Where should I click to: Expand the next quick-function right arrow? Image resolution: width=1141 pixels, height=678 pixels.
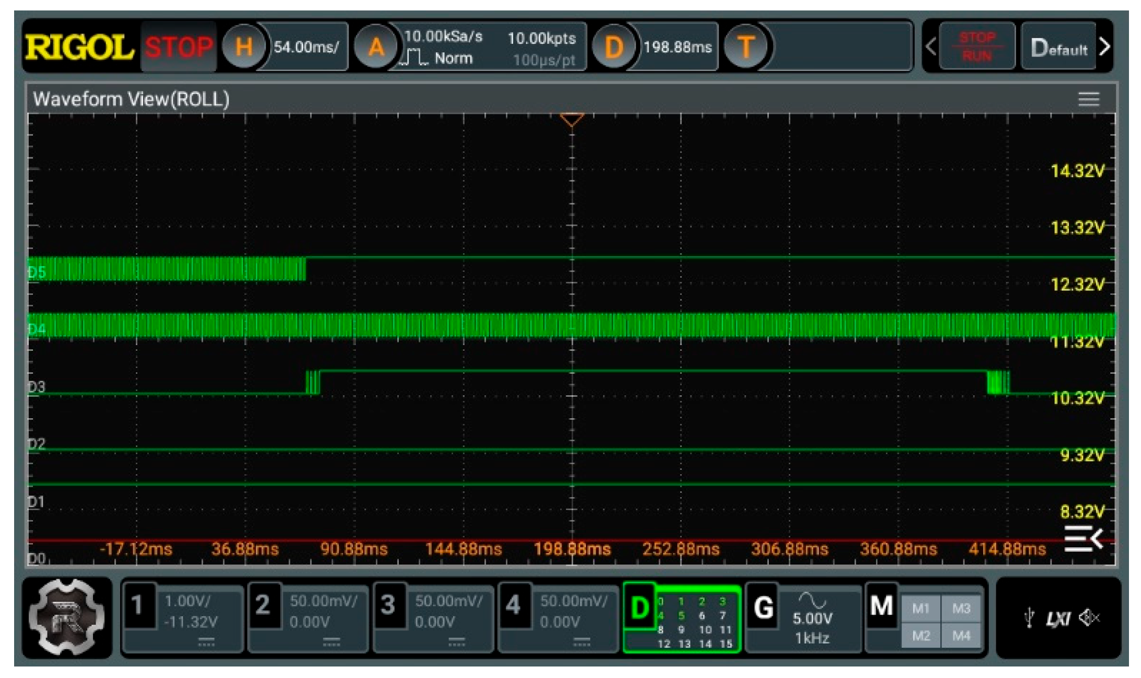(1104, 47)
